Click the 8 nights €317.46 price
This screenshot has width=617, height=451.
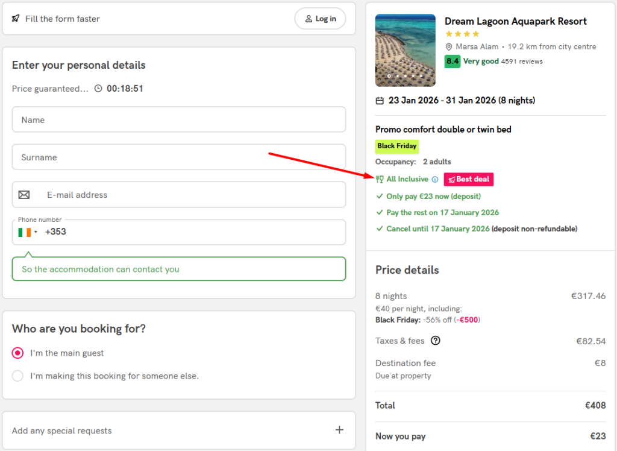(x=588, y=296)
